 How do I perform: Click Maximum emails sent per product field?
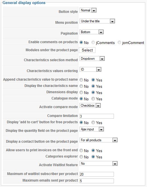pyautogui.click(x=97, y=181)
